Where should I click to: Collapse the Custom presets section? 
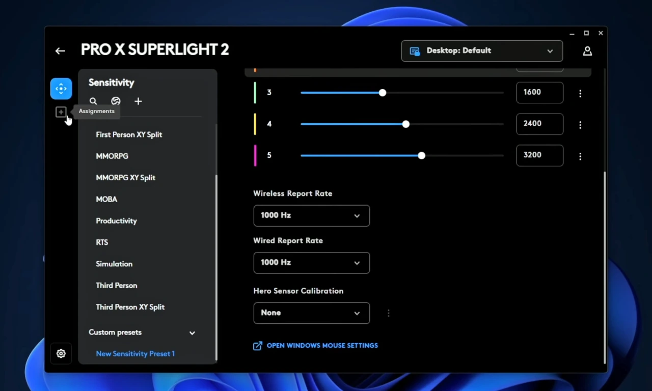(x=192, y=333)
